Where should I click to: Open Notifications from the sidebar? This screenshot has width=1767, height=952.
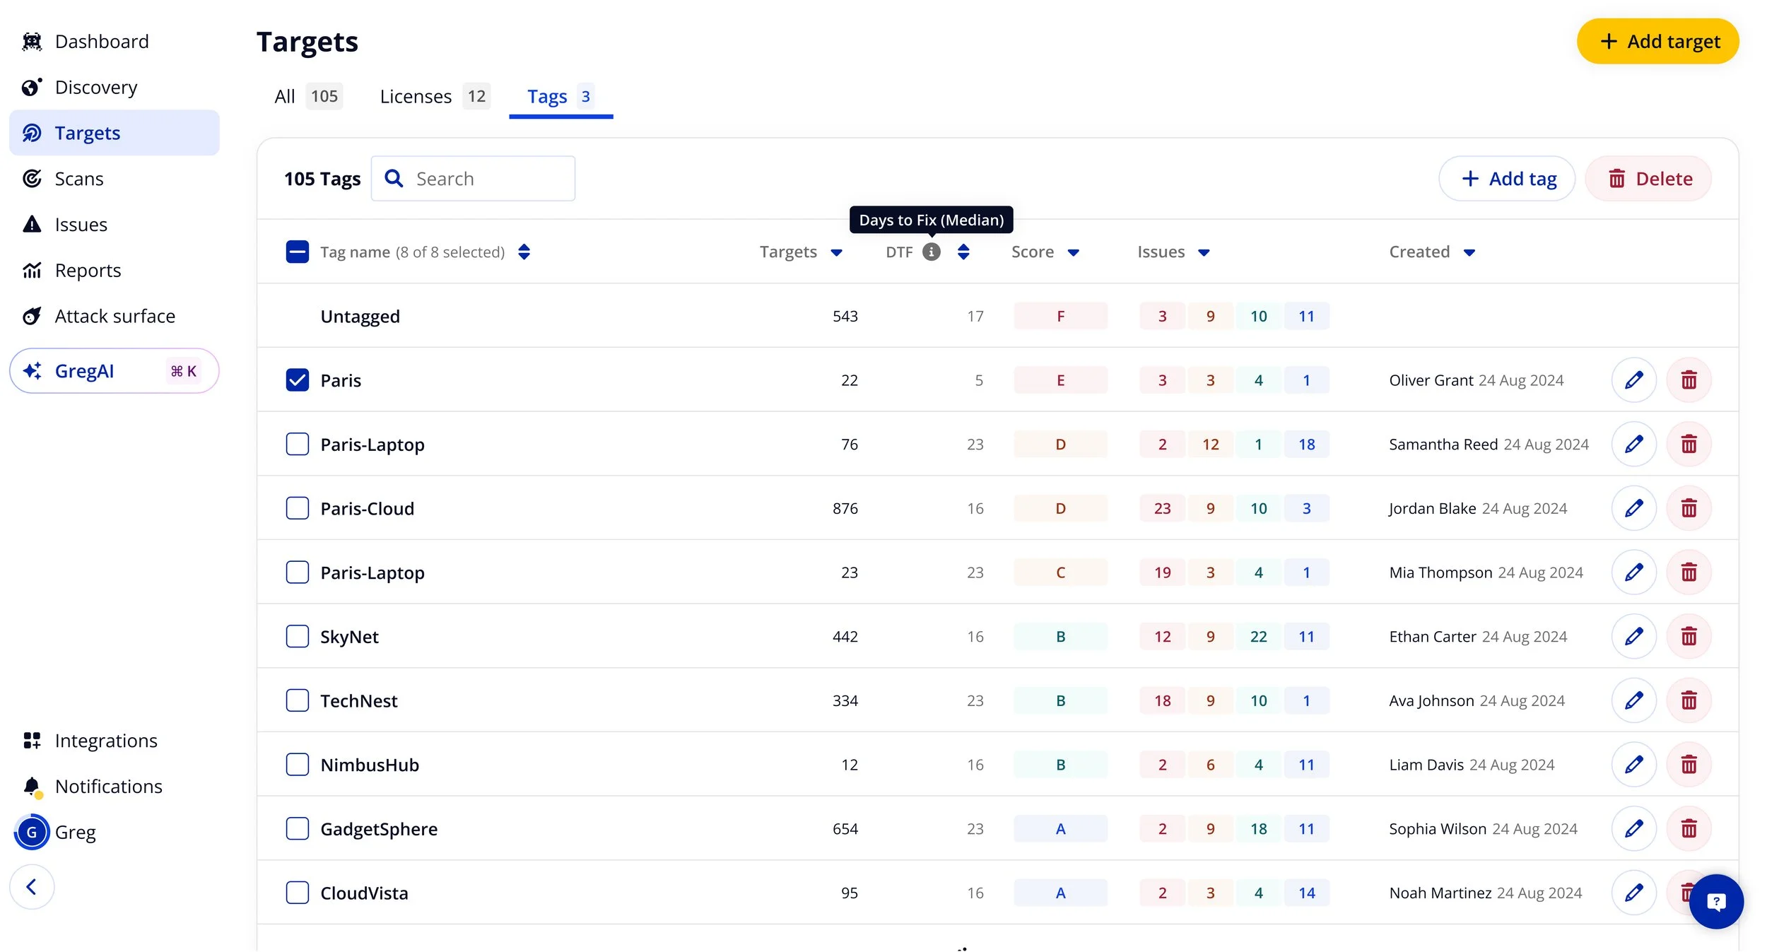pyautogui.click(x=108, y=786)
